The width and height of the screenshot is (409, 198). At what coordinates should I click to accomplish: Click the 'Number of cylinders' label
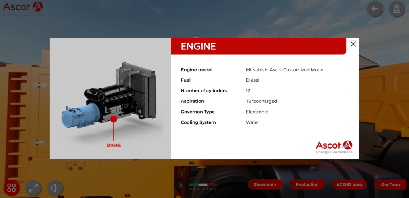click(204, 91)
